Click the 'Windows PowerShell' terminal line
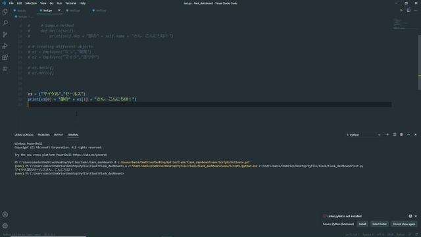This screenshot has width=421, height=237. 28,144
